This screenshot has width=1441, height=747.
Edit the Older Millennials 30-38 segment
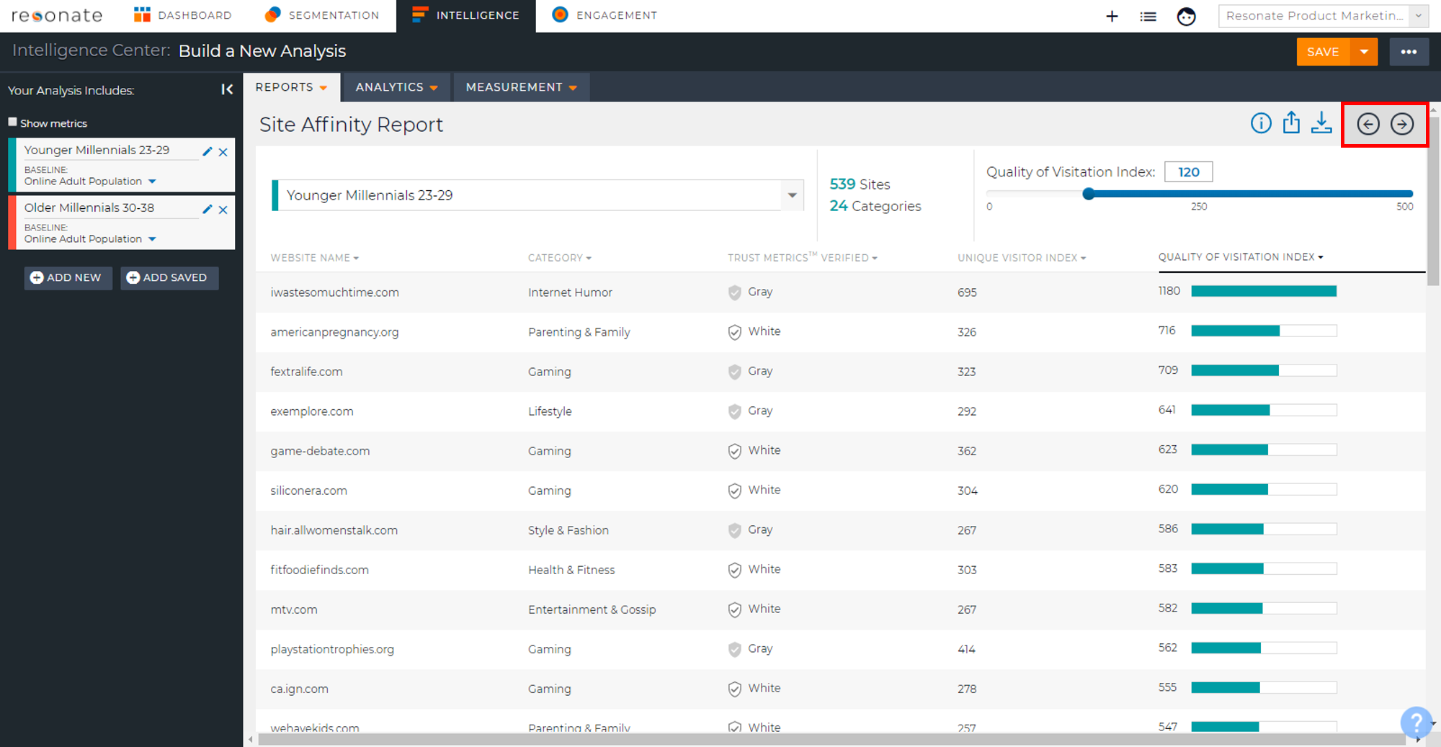pos(208,209)
